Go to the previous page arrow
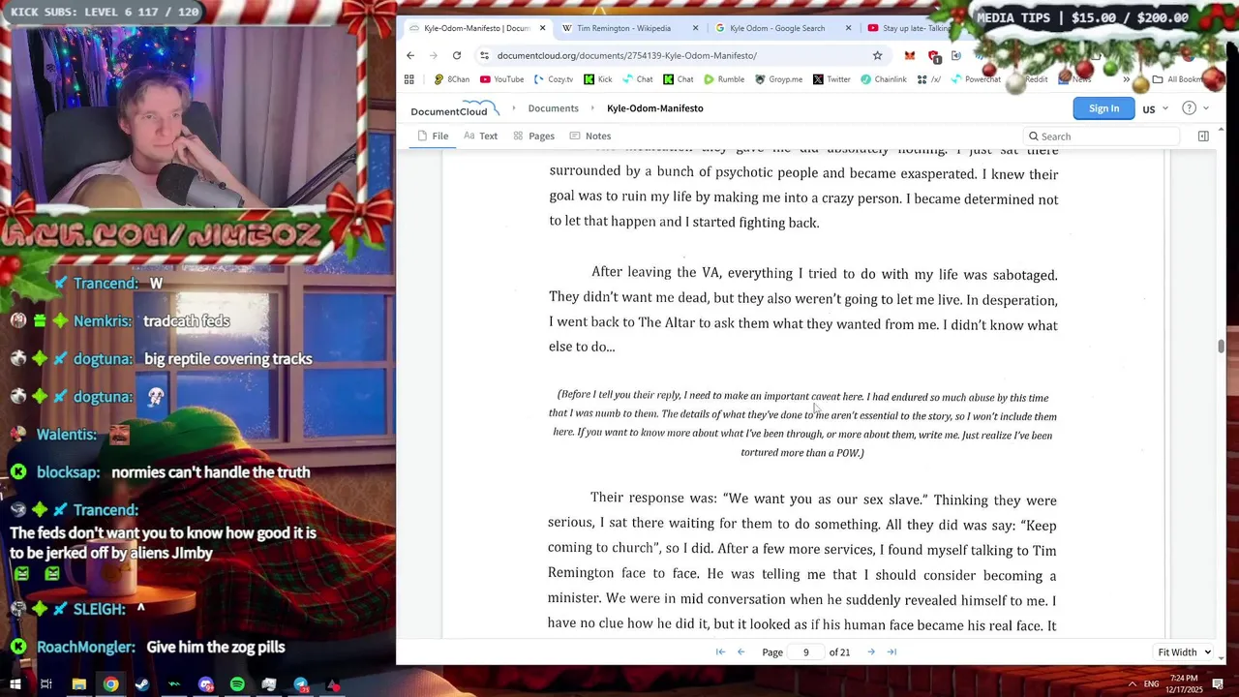 point(741,652)
